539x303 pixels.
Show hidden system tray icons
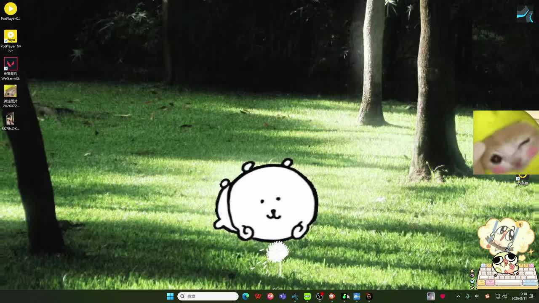pyautogui.click(x=459, y=296)
